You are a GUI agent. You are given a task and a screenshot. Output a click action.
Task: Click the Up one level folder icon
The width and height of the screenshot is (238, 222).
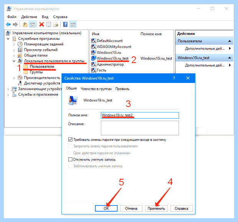(25, 25)
